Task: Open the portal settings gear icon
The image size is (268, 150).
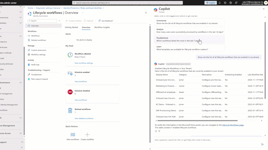Action: click(225, 3)
